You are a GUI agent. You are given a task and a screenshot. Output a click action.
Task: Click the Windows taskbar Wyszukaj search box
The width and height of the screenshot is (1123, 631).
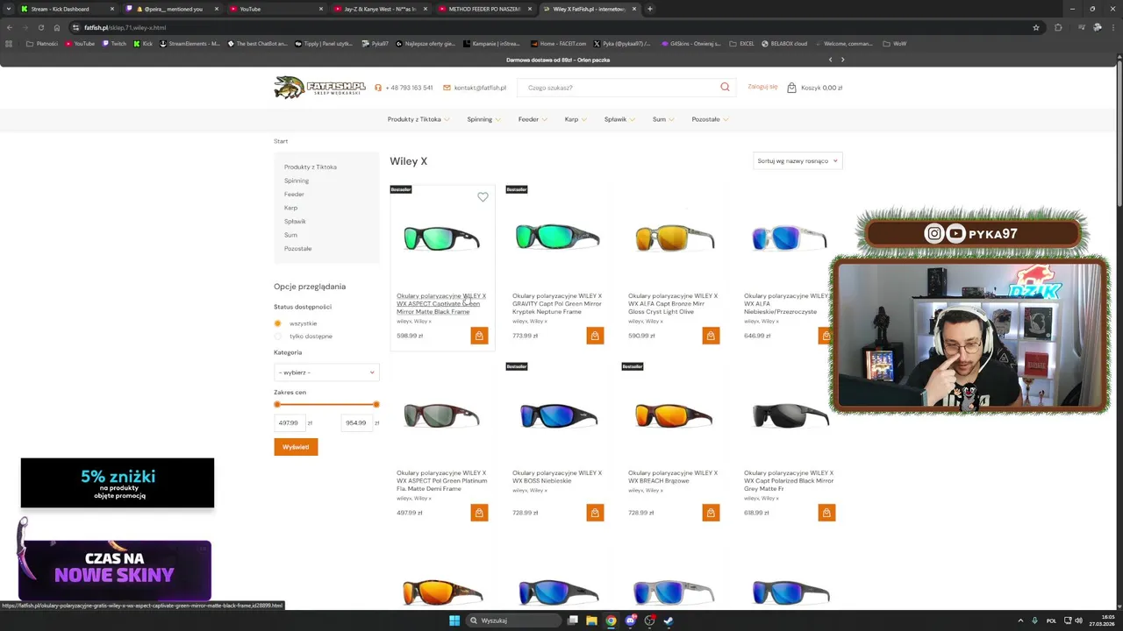pos(515,620)
